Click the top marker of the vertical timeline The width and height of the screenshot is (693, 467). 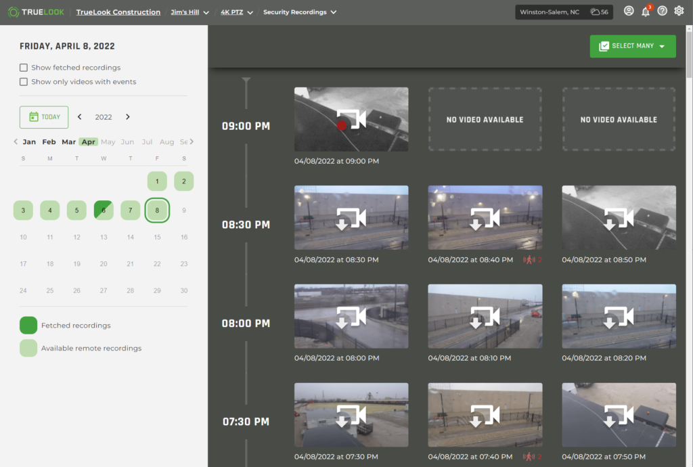coord(246,80)
